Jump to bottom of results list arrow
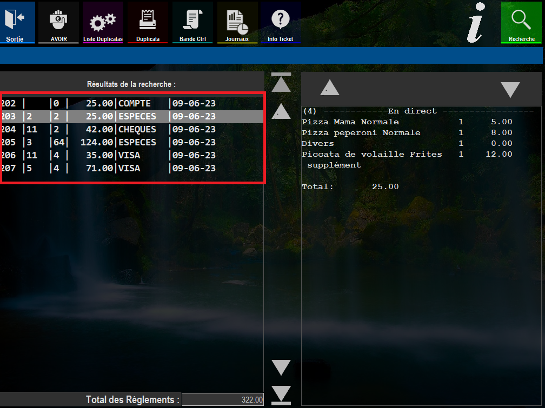The image size is (545, 408). coord(281,396)
